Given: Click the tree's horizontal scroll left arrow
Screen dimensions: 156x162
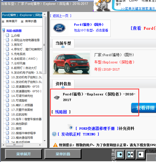Looking at the screenshot, I should click(3, 145).
